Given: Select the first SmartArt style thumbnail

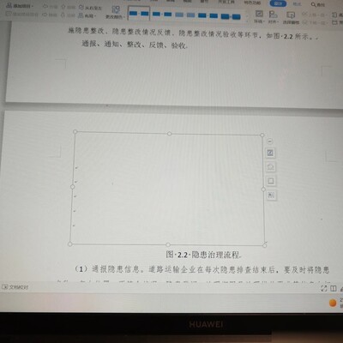Looking at the screenshot, I should tap(139, 13).
